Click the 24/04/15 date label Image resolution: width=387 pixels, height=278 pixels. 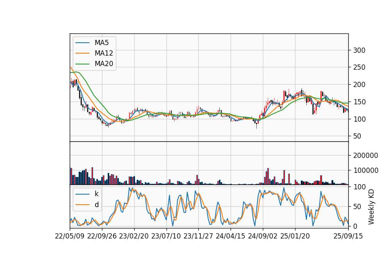pos(231,237)
